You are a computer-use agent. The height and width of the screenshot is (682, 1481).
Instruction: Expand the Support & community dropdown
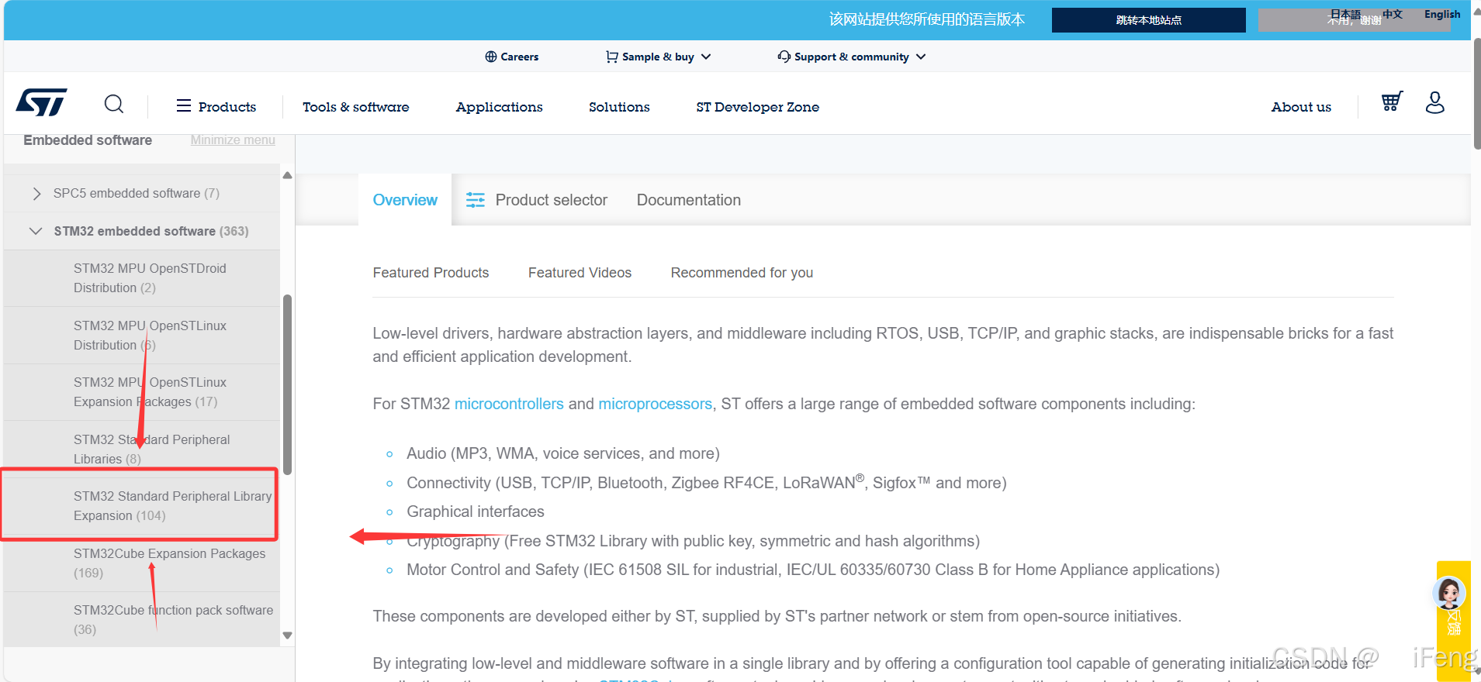click(x=921, y=57)
